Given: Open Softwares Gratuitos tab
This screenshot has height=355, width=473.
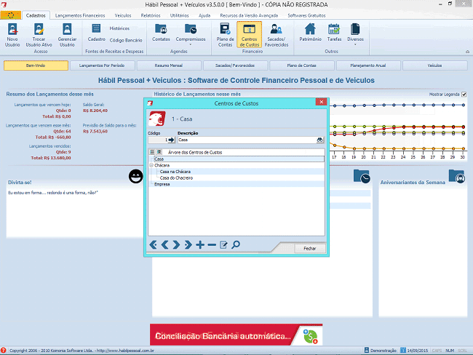Looking at the screenshot, I should point(306,15).
